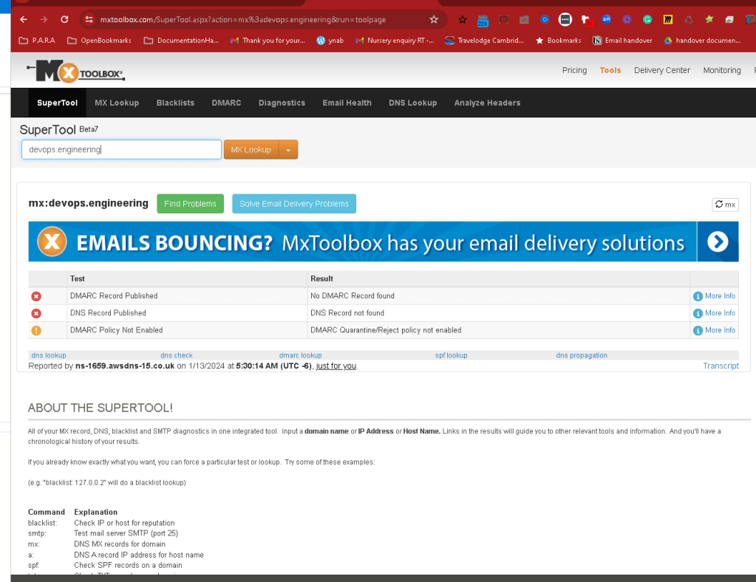Reload the MxToolbox page
Screen dimensions: 756x582
coord(64,20)
